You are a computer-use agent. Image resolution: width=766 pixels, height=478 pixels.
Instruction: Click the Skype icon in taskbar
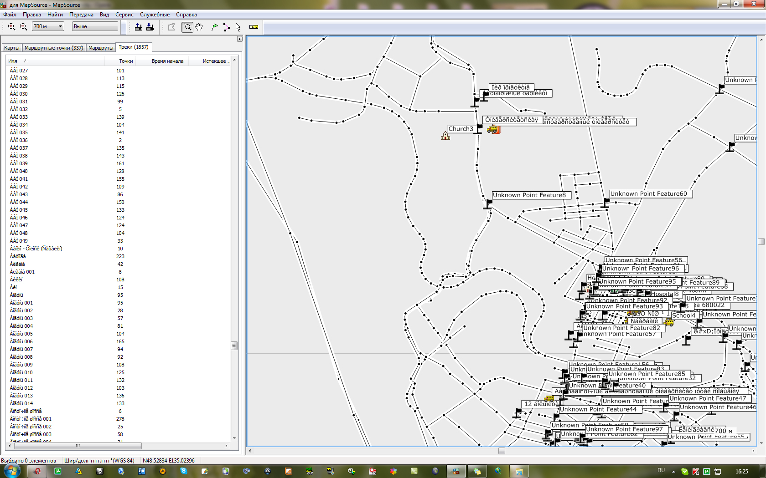pos(184,471)
